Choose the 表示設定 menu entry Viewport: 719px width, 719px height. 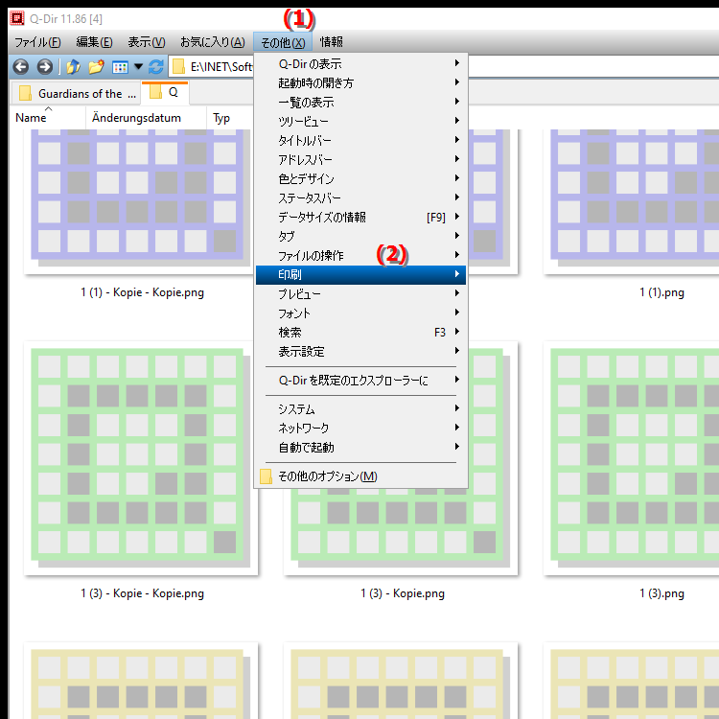coord(360,351)
